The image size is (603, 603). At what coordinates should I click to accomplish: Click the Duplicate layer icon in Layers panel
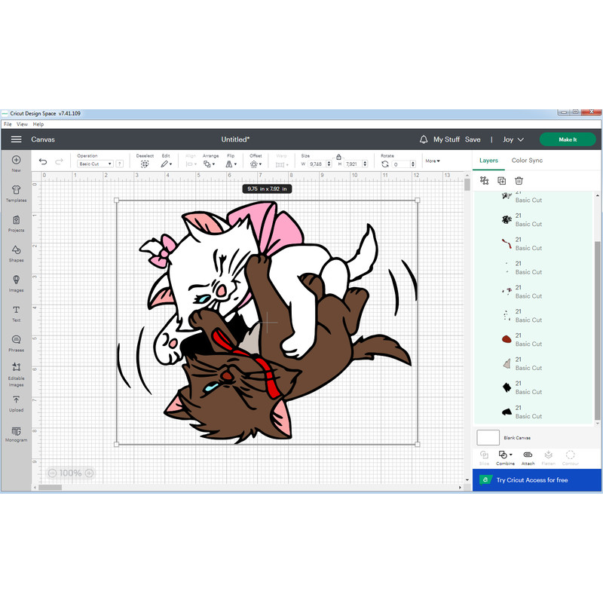coord(501,181)
